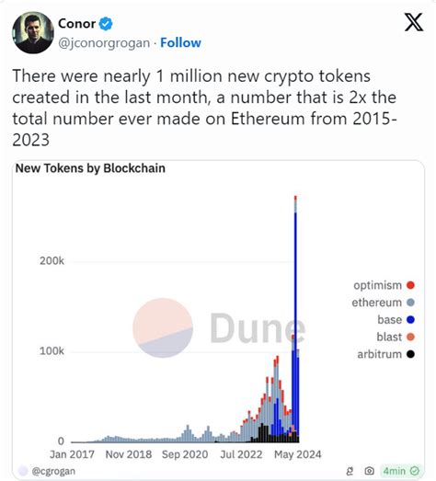
Task: Toggle optimism series red legend dot
Action: click(410, 285)
